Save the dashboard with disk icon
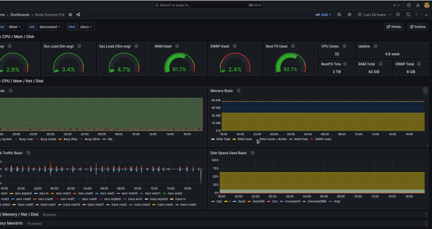432x229 pixels. 339,15
